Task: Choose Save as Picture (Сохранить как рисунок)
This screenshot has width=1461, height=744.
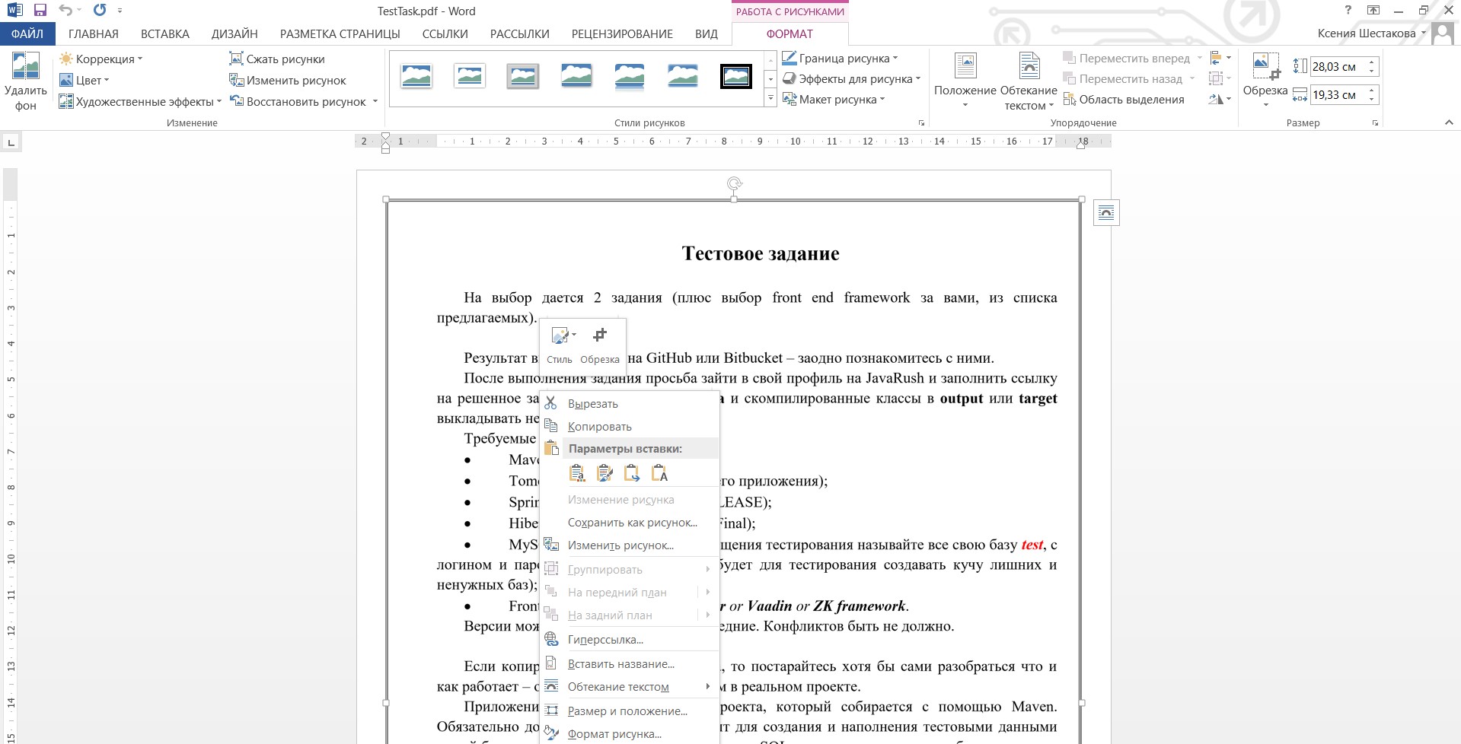Action: [630, 523]
